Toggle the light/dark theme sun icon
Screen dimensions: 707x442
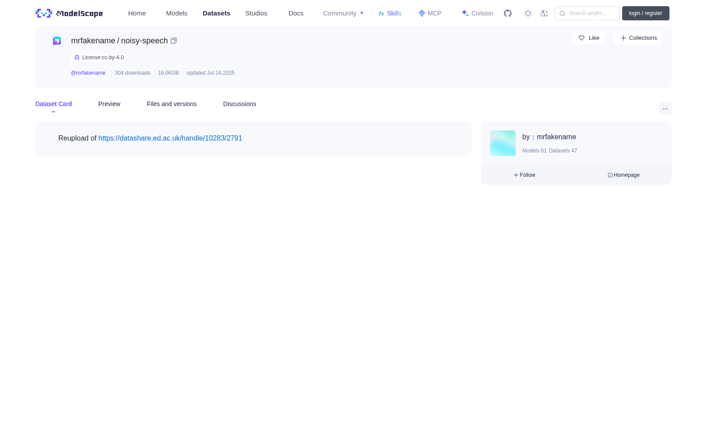(x=528, y=13)
